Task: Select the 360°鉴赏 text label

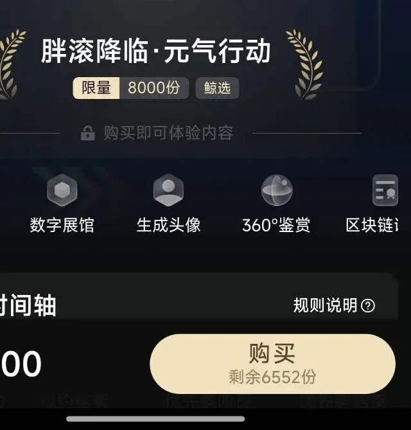Action: 276,225
